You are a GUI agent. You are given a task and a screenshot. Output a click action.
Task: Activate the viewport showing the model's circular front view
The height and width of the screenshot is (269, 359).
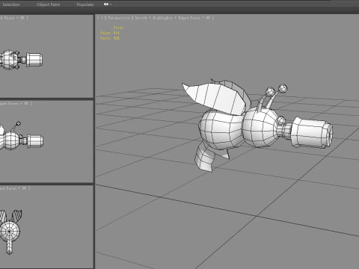coord(47,226)
